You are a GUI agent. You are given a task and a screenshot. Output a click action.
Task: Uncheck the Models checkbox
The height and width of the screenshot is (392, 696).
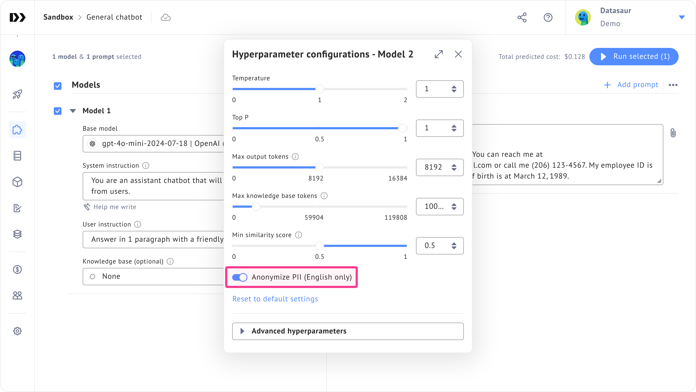tap(58, 86)
